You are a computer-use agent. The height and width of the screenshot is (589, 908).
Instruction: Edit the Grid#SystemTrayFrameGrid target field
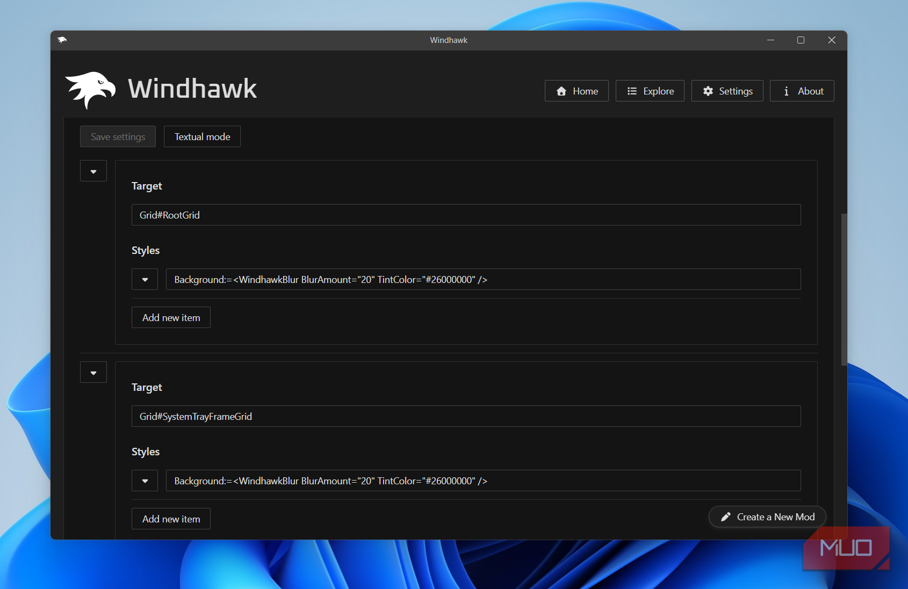466,416
